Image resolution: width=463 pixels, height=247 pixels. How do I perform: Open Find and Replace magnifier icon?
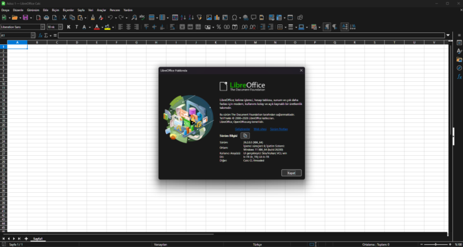tap(134, 18)
